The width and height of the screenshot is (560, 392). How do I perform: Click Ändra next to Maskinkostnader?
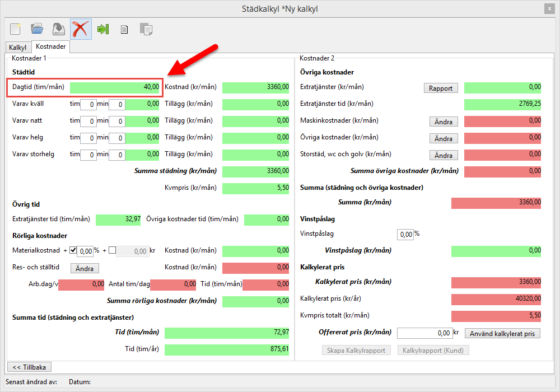[x=444, y=122]
